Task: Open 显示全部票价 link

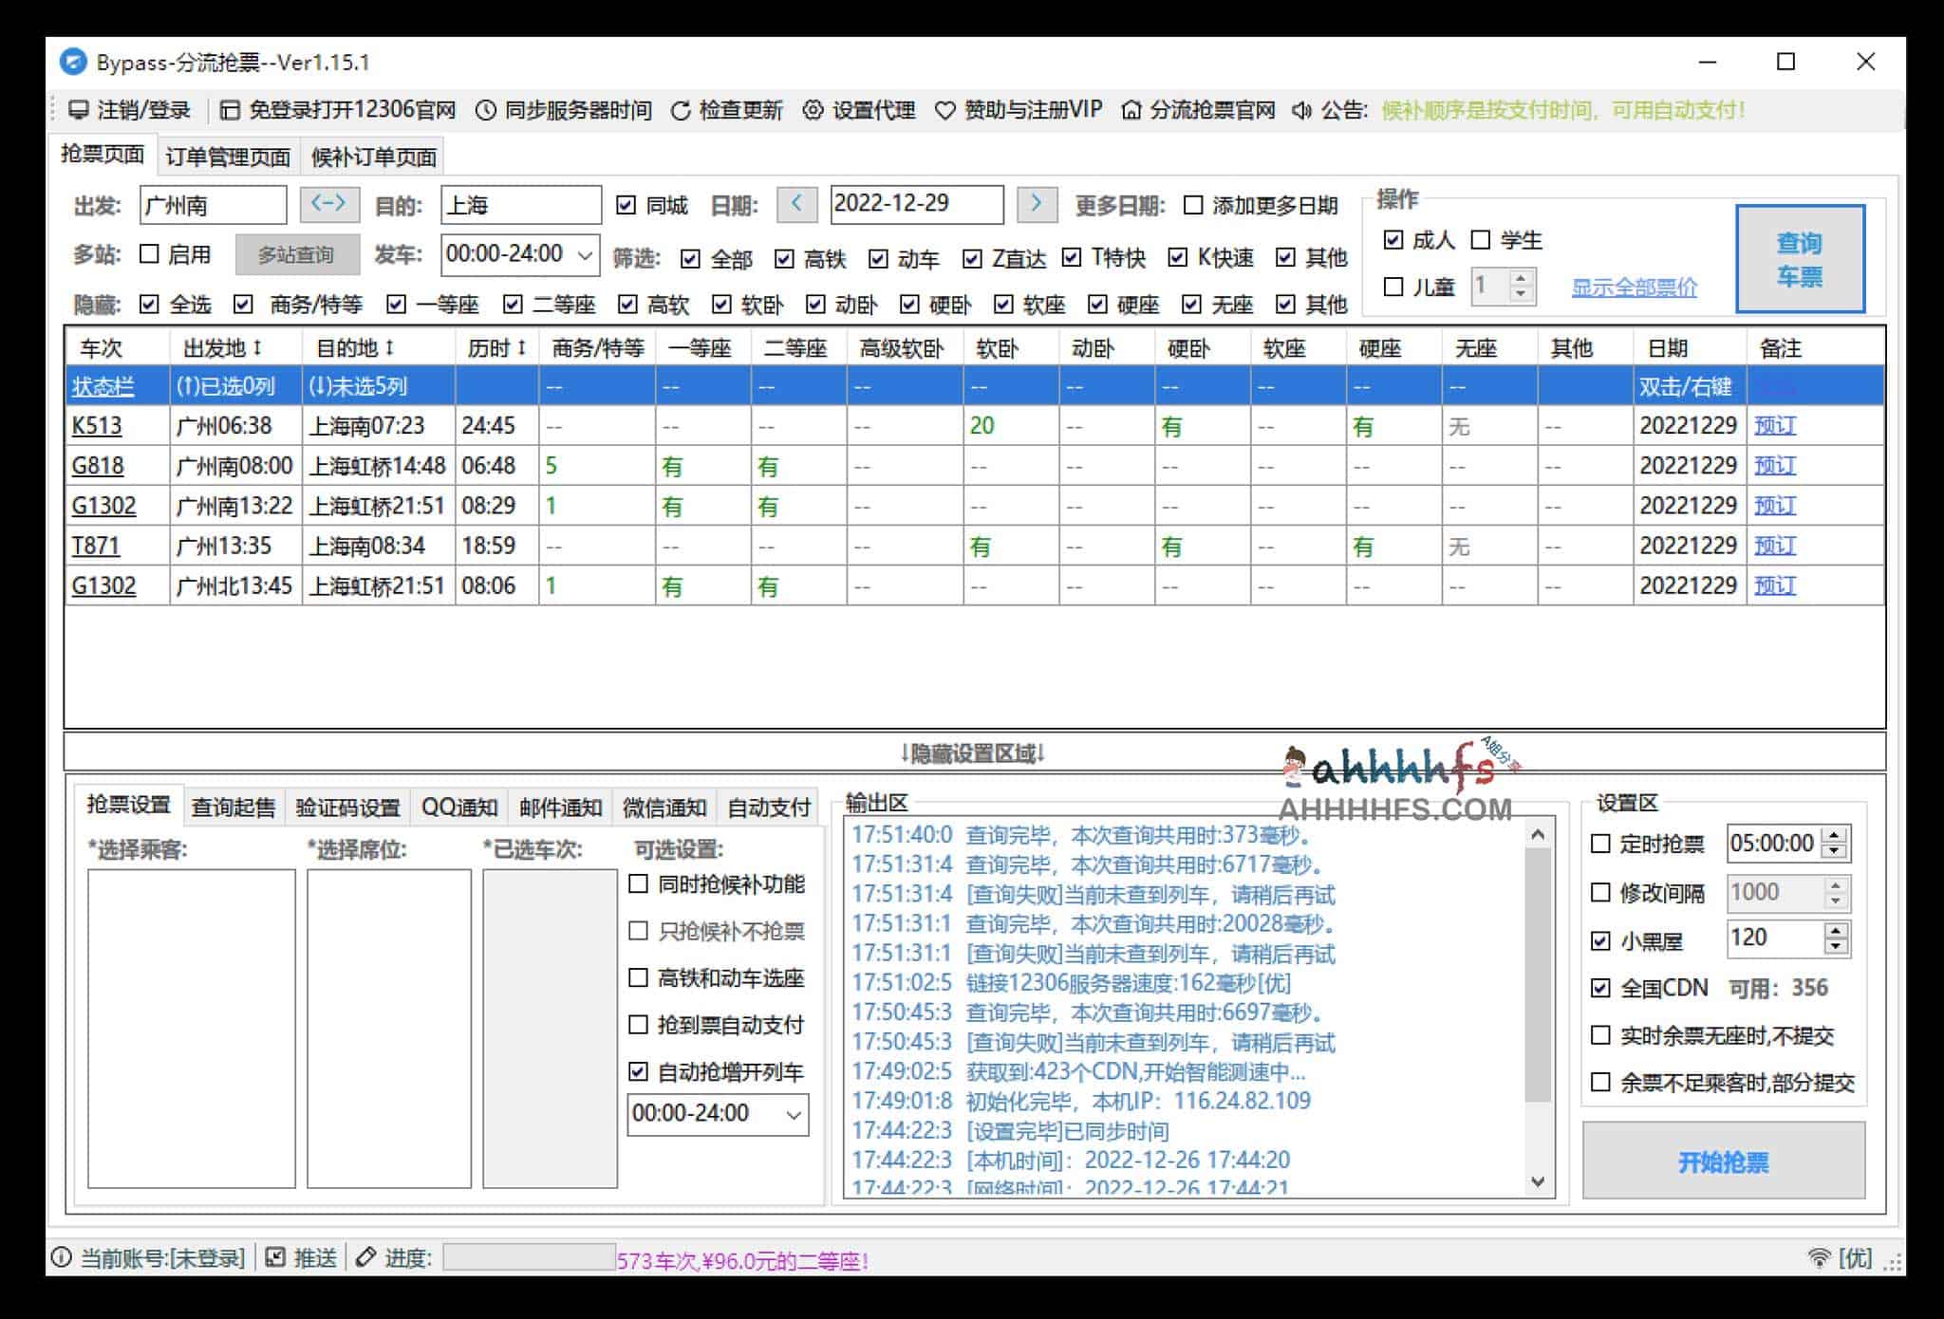Action: [x=1634, y=288]
